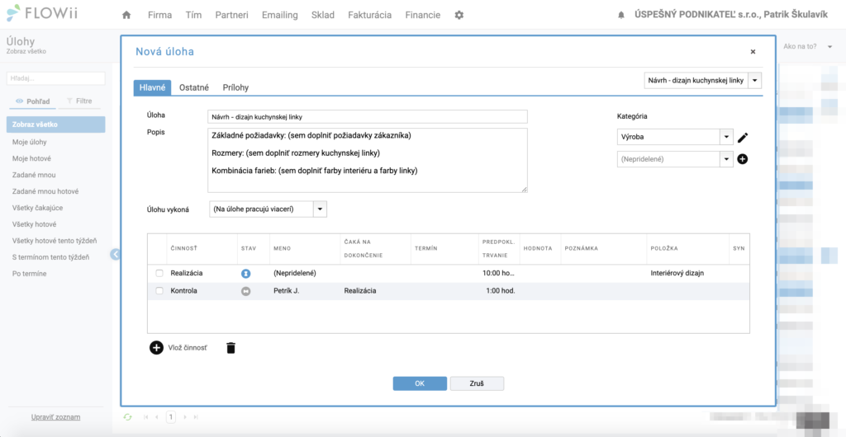This screenshot has height=437, width=846.
Task: Edit category with the pencil icon
Action: coord(743,137)
